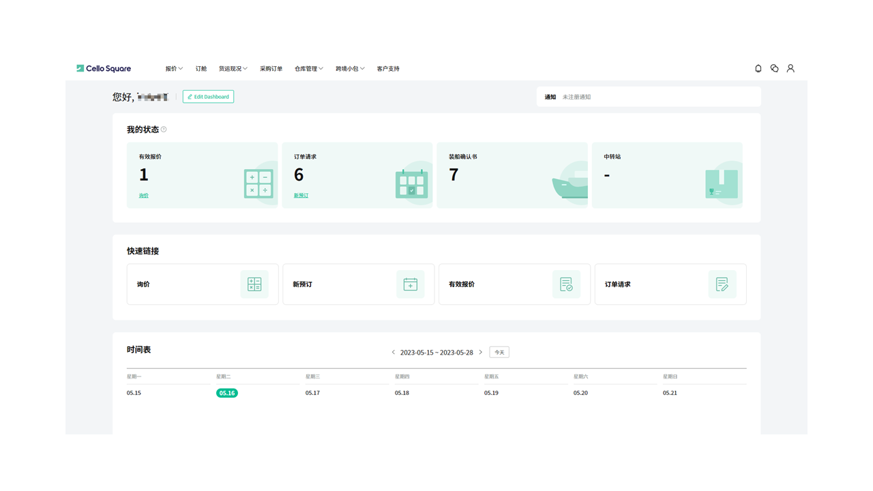Open the notification bell icon
This screenshot has height=491, width=873.
coord(758,68)
